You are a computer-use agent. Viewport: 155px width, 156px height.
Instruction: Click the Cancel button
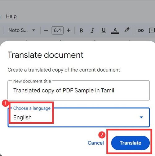tap(96, 143)
